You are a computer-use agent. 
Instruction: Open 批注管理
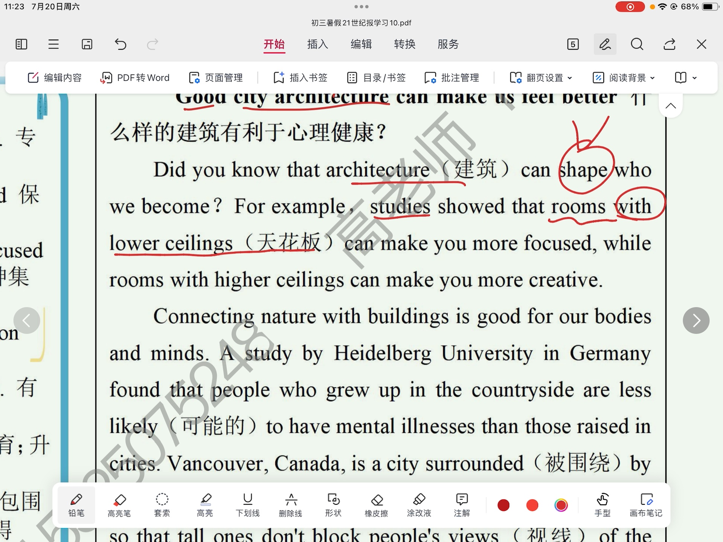(x=451, y=78)
